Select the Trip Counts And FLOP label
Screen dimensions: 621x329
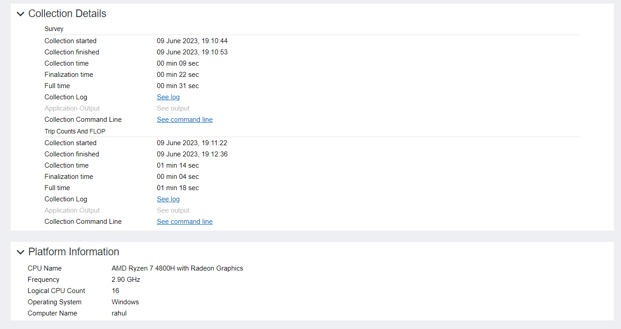point(75,131)
